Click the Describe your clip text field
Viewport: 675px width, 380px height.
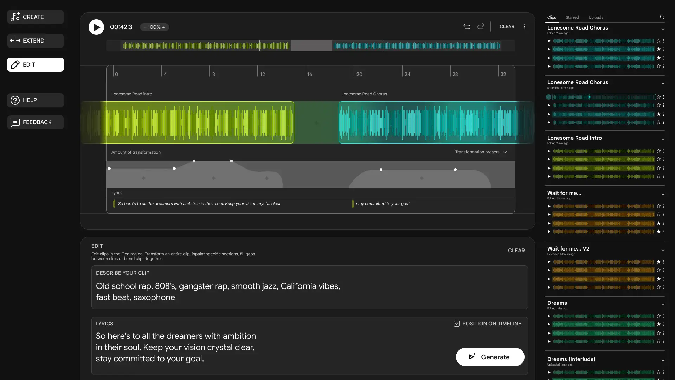pos(309,287)
